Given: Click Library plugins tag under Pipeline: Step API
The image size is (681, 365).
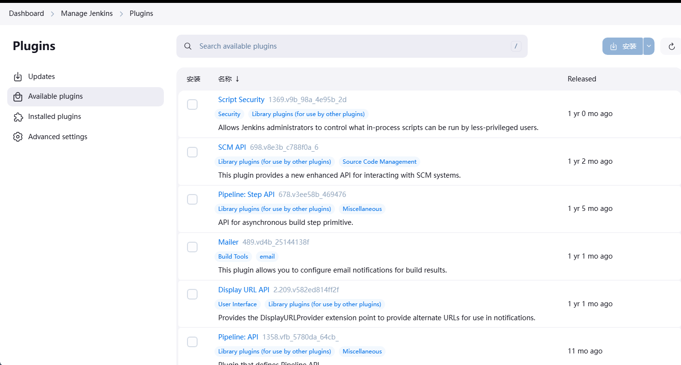Looking at the screenshot, I should coord(275,209).
